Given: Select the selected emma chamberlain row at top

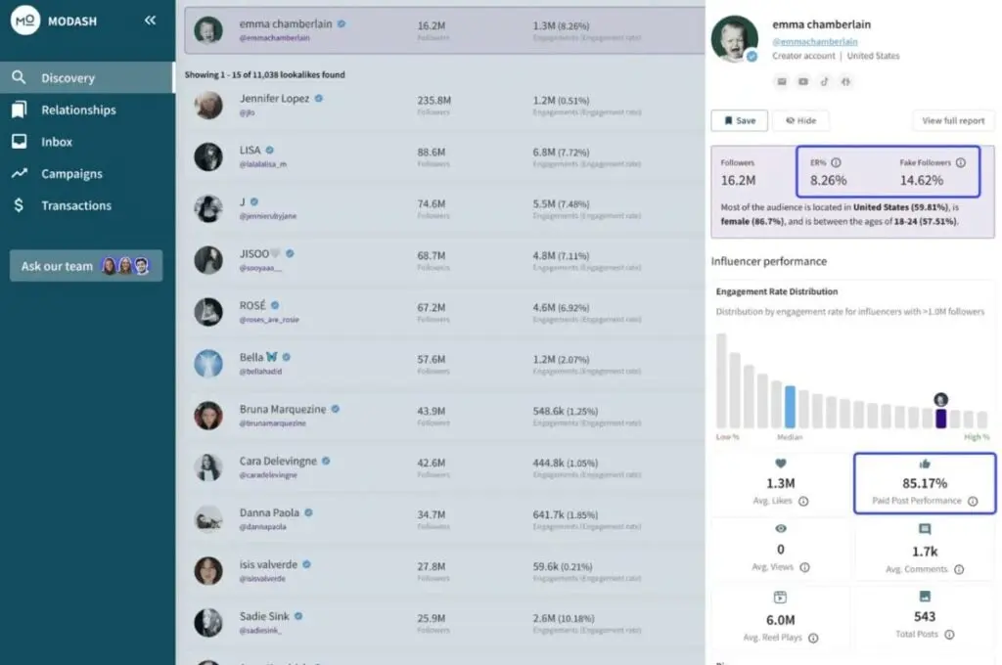Looking at the screenshot, I should click(x=445, y=30).
